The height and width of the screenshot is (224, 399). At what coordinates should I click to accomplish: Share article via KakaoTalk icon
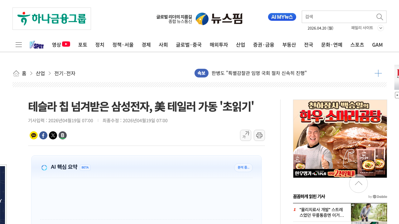(34, 135)
